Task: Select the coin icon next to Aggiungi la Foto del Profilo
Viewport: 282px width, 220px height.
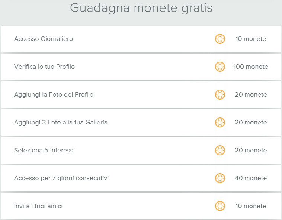Action: click(220, 94)
